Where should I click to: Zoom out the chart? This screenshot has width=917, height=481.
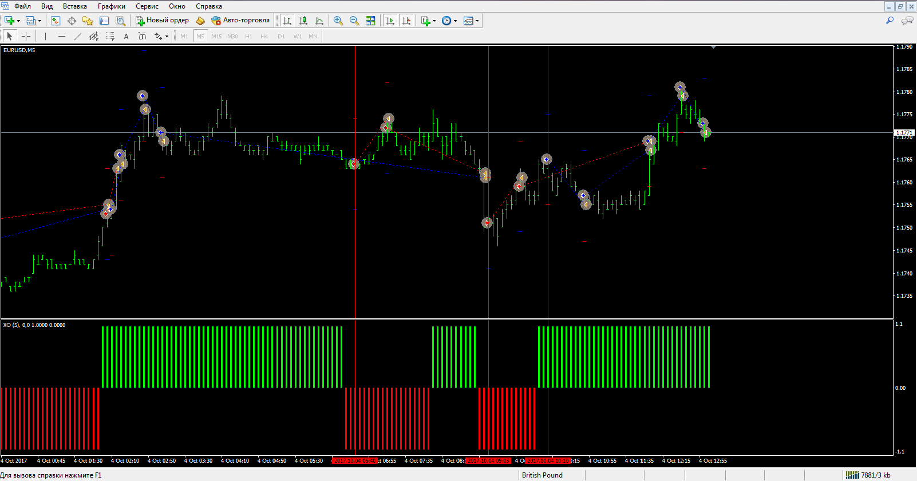pos(354,21)
